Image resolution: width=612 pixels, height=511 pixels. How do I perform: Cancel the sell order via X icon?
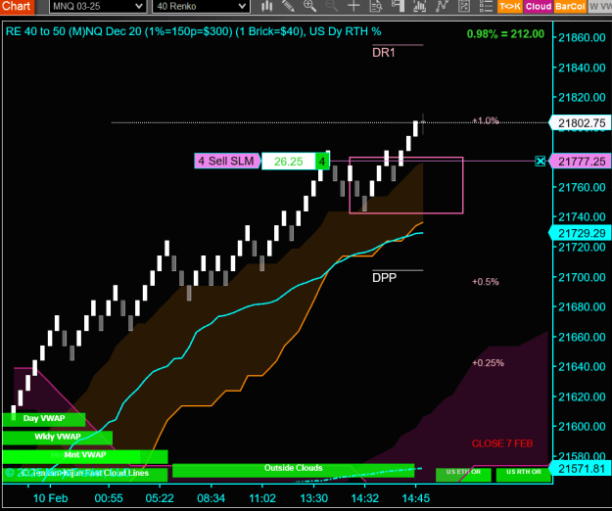(x=540, y=161)
